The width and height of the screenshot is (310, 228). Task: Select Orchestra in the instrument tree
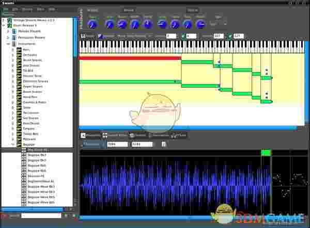(x=30, y=55)
